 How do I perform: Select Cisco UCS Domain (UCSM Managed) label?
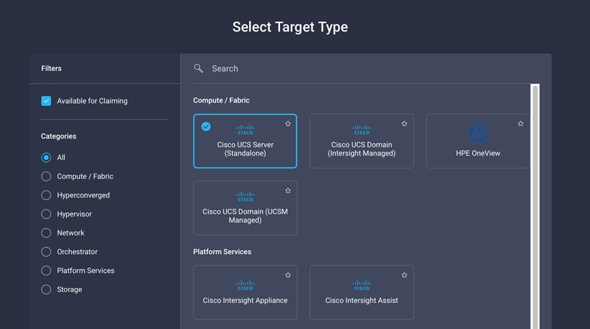(245, 216)
